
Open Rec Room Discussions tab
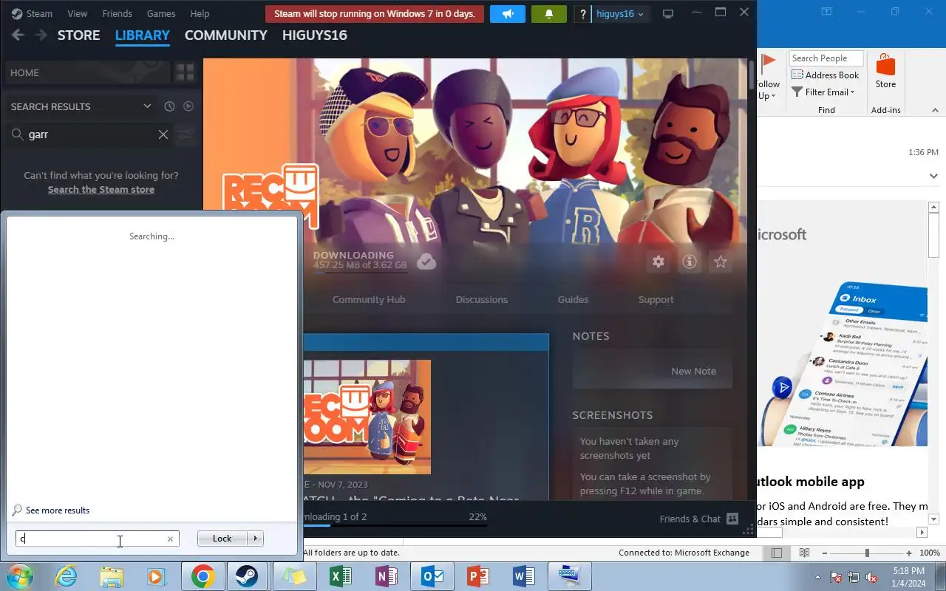[x=481, y=299]
